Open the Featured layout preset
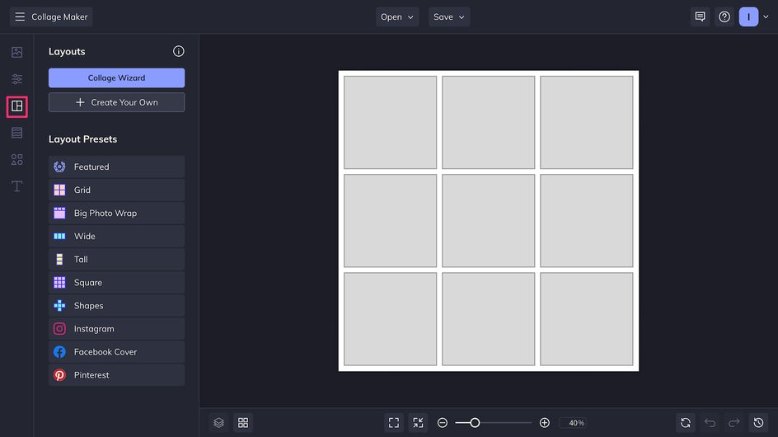Image resolution: width=778 pixels, height=437 pixels. click(x=116, y=167)
